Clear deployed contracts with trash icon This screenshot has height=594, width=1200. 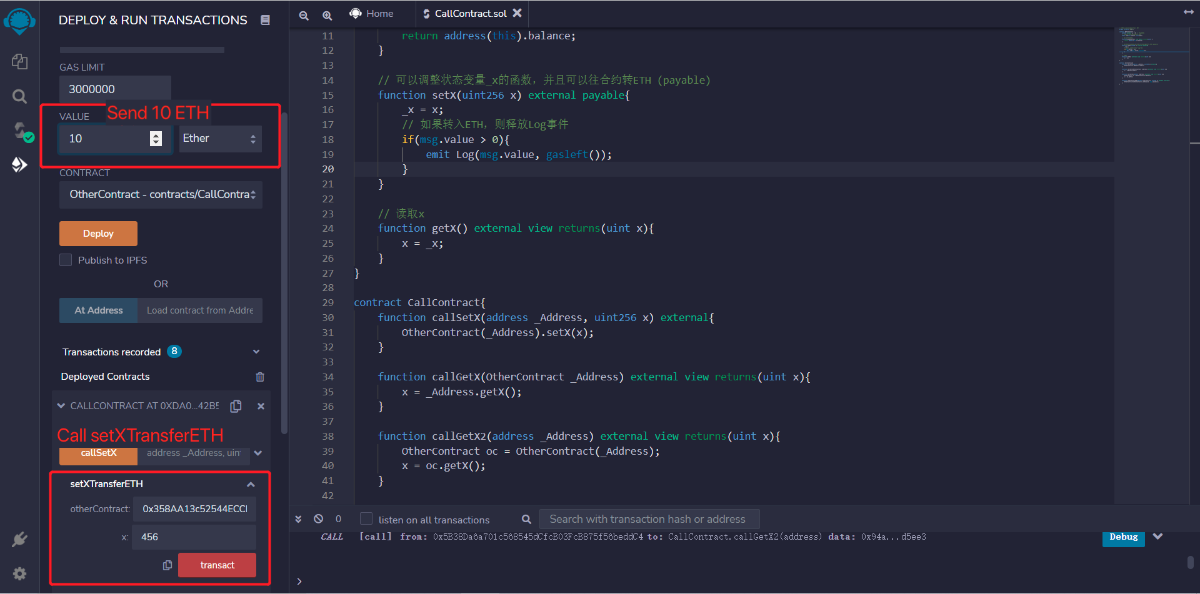261,377
